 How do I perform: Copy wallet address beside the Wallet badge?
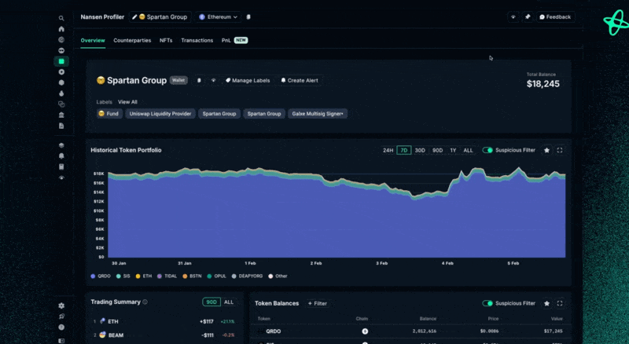pos(199,80)
